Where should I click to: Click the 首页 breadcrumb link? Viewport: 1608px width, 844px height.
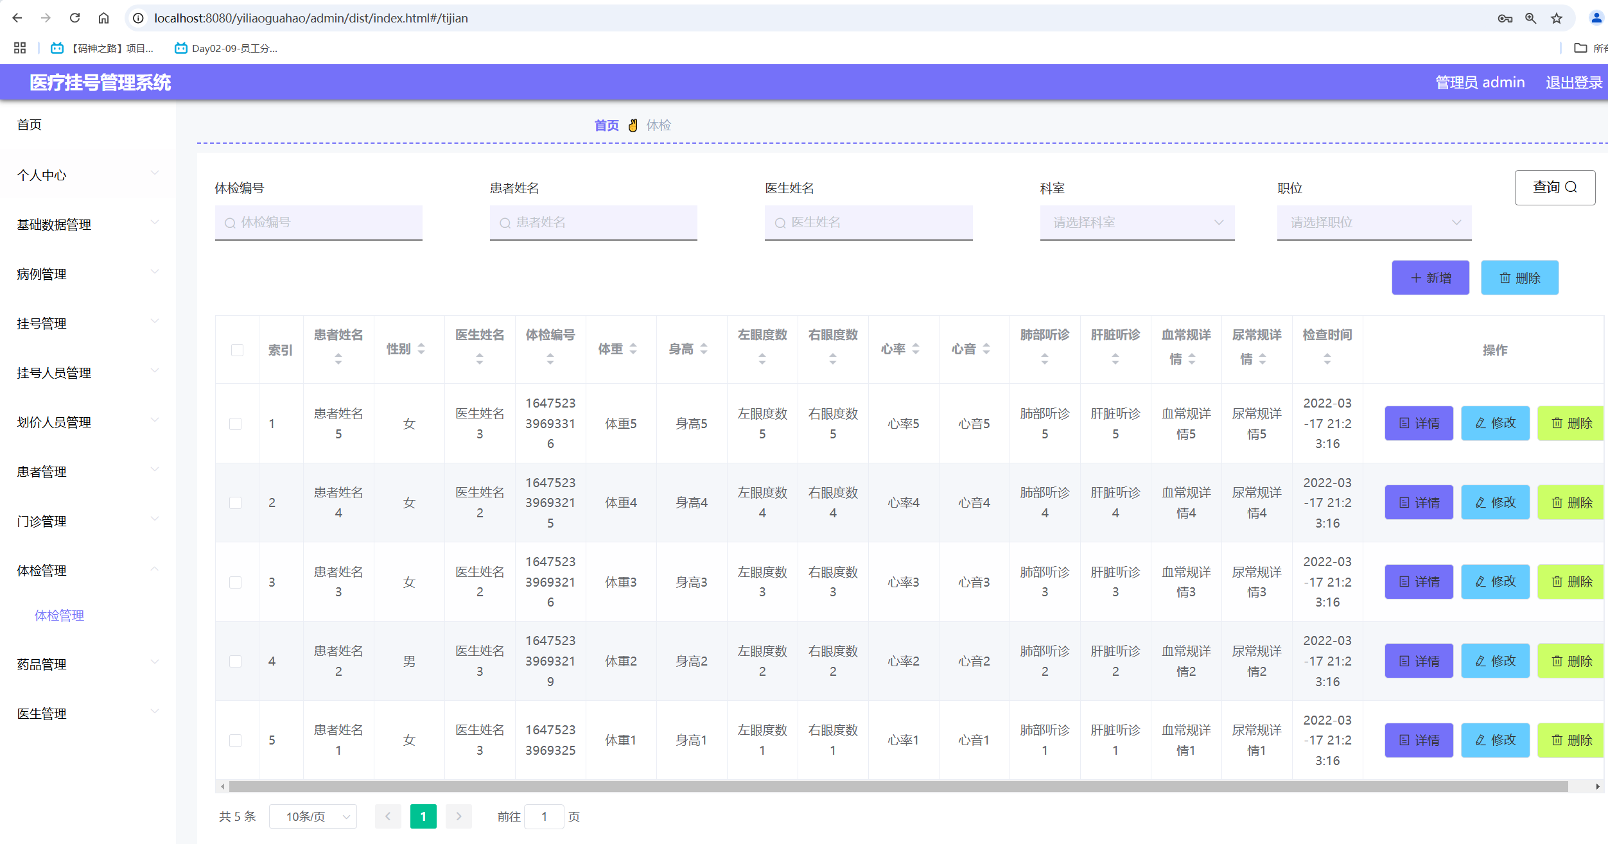pyautogui.click(x=606, y=125)
